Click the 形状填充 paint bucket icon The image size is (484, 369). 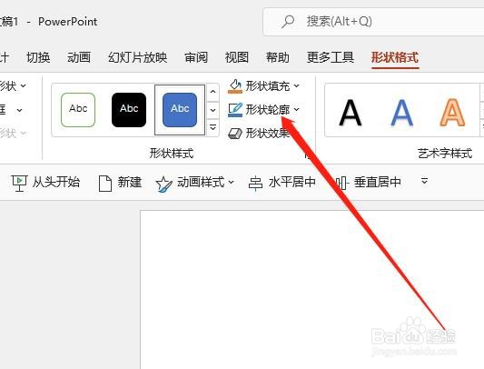pos(235,86)
